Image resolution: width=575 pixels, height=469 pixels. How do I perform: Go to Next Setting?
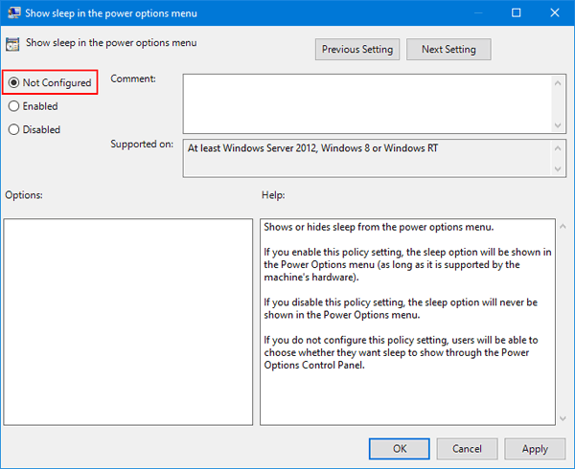448,49
